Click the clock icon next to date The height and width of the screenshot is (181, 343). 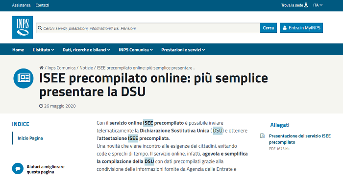41,106
